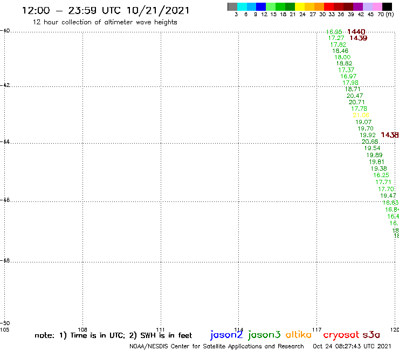Screen dimensions: 399x351
Task: Click the number 24 below the color scale
Action: [x=302, y=14]
